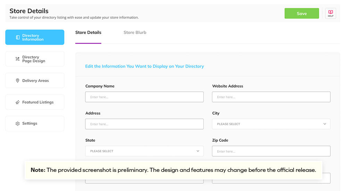Click the Directory Page Design brush icon
This screenshot has height=191, width=347.
coord(17,59)
